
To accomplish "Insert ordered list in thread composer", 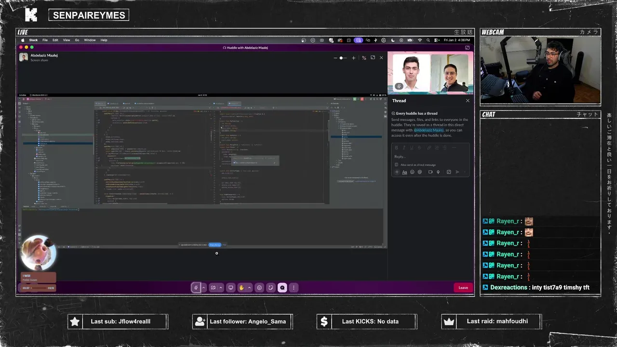I will (x=437, y=147).
